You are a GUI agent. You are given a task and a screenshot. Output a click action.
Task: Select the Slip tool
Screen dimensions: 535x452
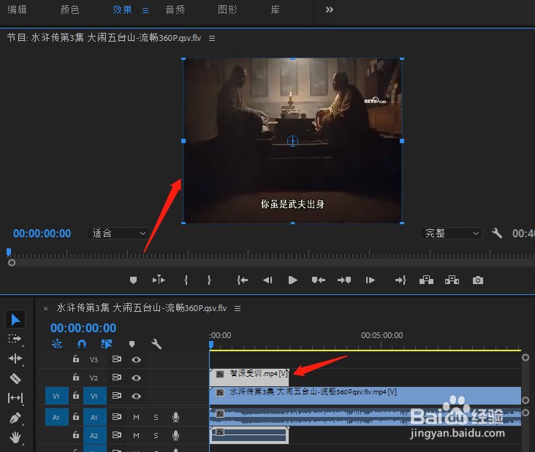point(15,398)
